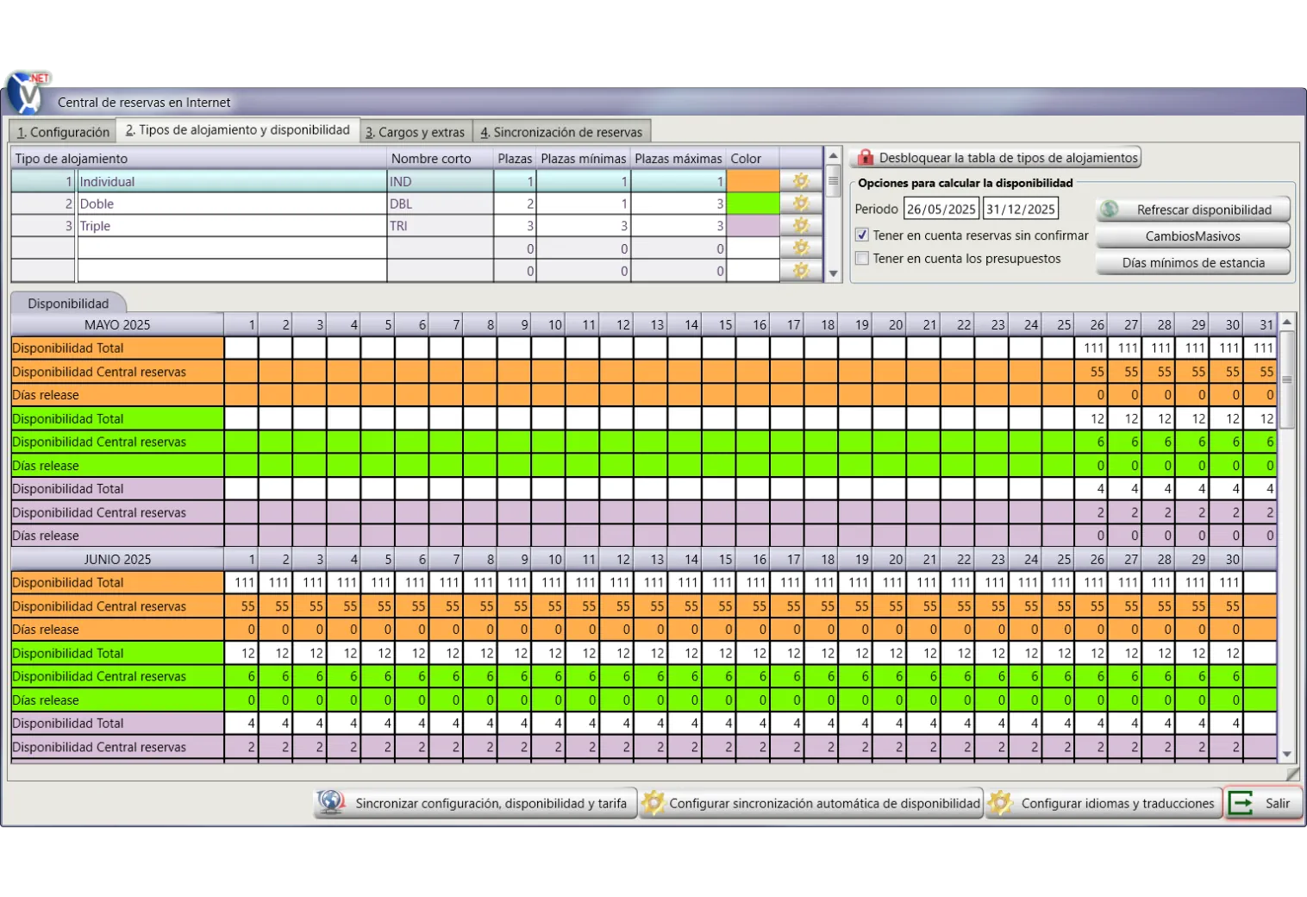Click the gear icon in the Triple row
This screenshot has height=897, width=1307.
point(801,226)
